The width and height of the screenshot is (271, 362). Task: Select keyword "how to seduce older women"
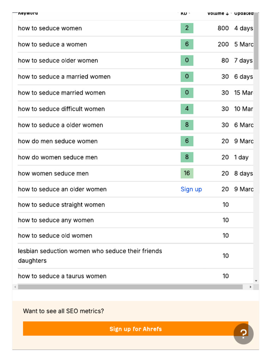(58, 60)
